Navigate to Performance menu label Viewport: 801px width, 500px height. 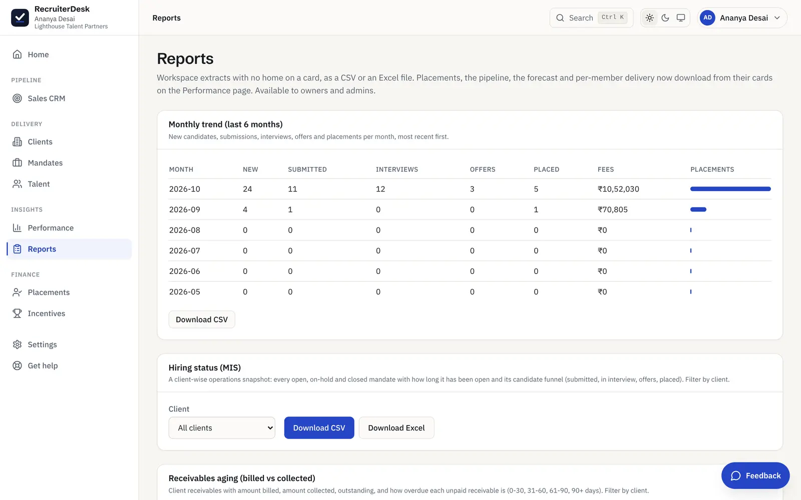pos(51,228)
